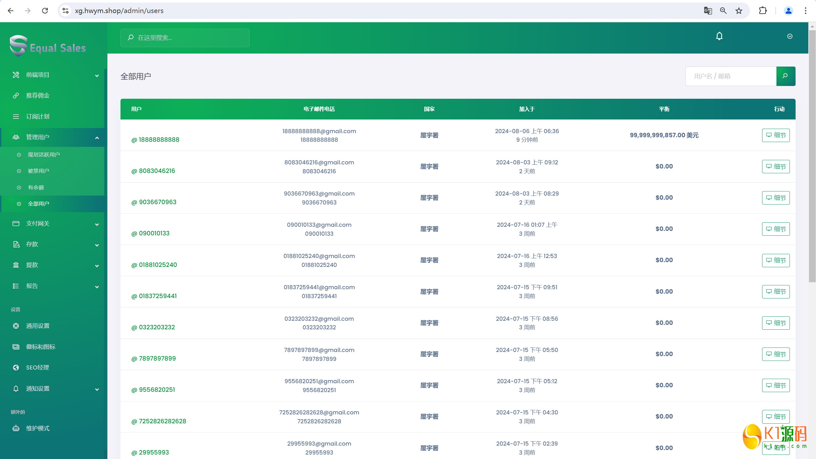Expand the 存款 chevron
This screenshot has height=459, width=816.
click(97, 245)
